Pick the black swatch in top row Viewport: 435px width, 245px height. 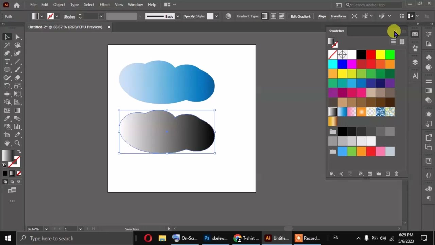[361, 54]
